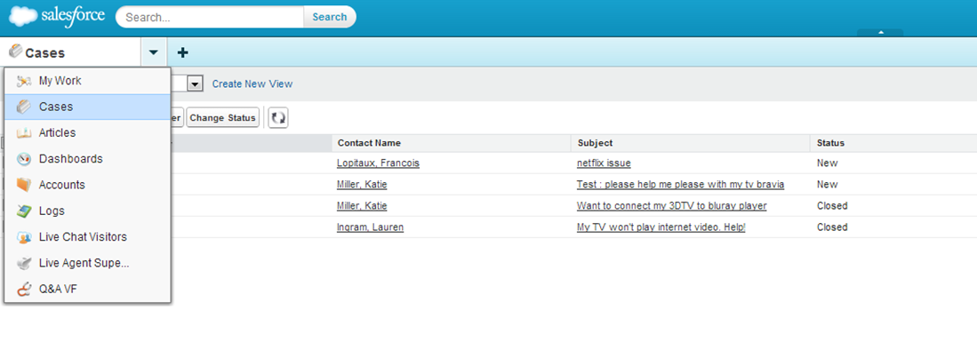Click in the Search input field

tap(212, 17)
